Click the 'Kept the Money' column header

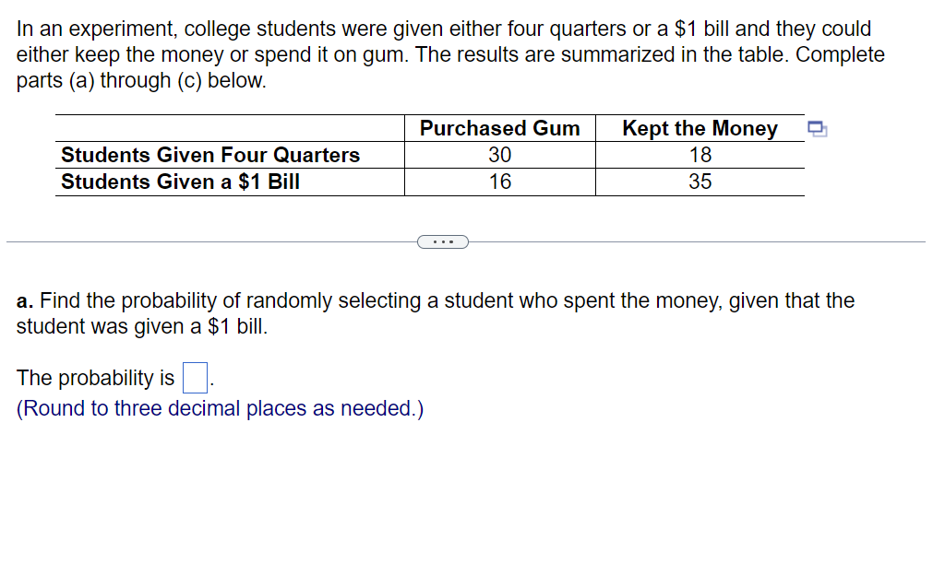pos(700,128)
